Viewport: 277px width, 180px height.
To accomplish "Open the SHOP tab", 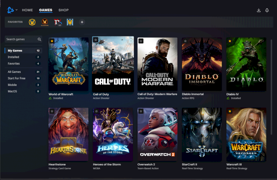I will tap(63, 10).
